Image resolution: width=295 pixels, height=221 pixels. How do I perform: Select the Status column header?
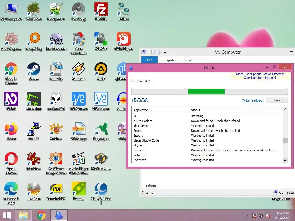236,110
